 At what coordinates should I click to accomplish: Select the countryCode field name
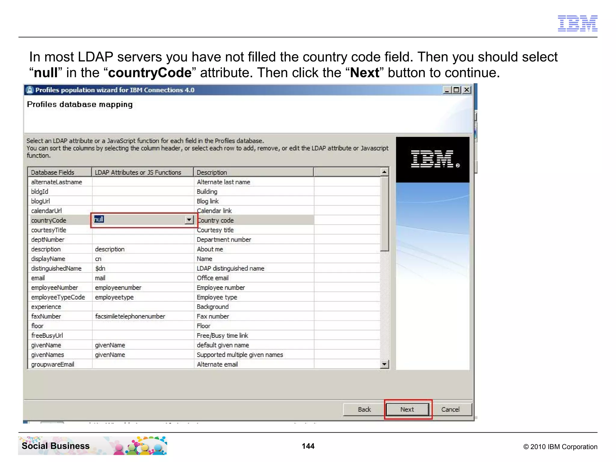pos(49,220)
